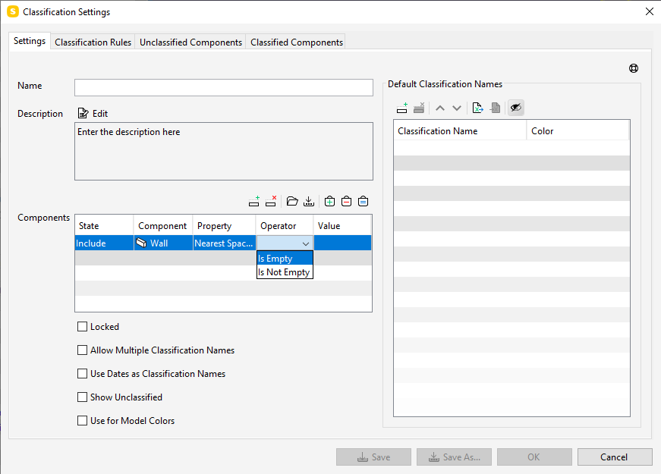Click the Nearest Spac... property cell
The image size is (661, 474).
click(x=225, y=243)
